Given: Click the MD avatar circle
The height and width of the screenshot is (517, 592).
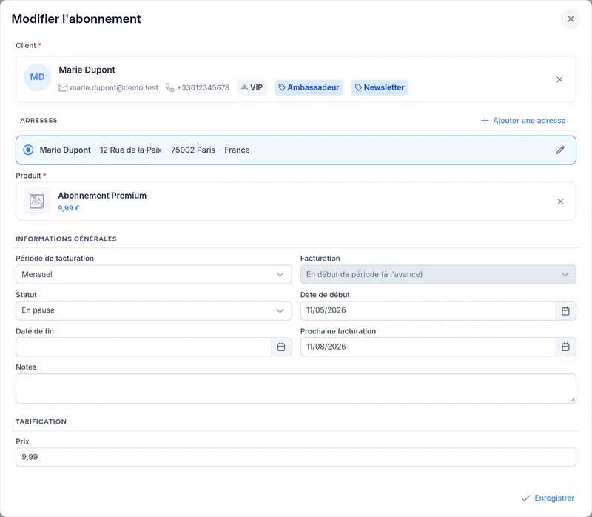Looking at the screenshot, I should click(x=38, y=77).
